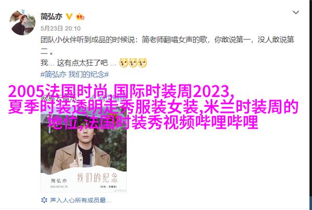This screenshot has width=312, height=210.
Task: Click the first doge emoji in post
Action: (124, 63)
